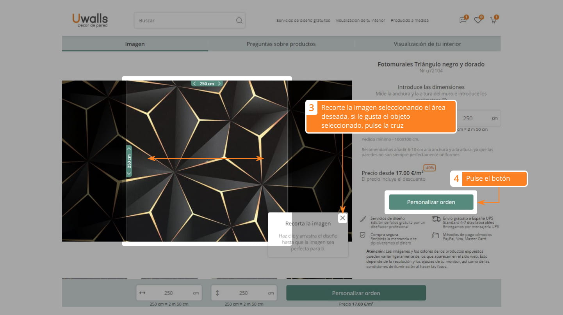This screenshot has width=563, height=315.
Task: Open the shopping cart icon
Action: (493, 21)
